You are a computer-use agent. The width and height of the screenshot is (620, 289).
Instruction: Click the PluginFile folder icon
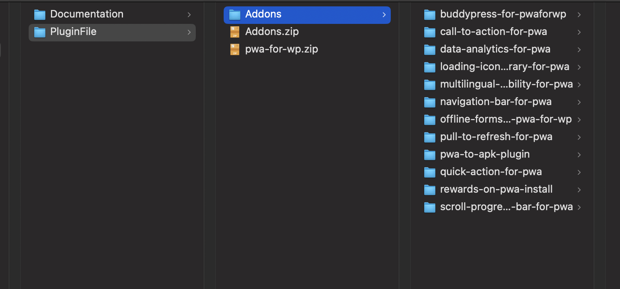[x=39, y=33]
